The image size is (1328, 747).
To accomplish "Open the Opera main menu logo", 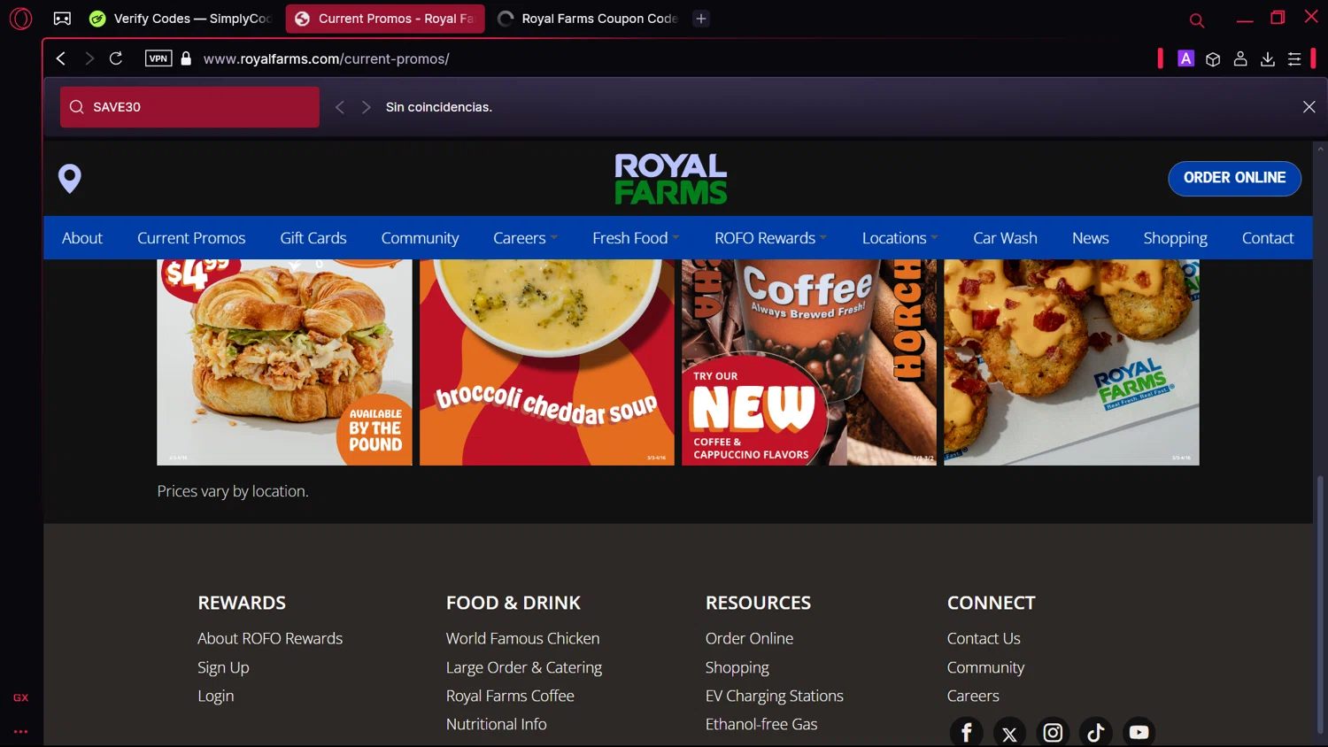I will [20, 19].
